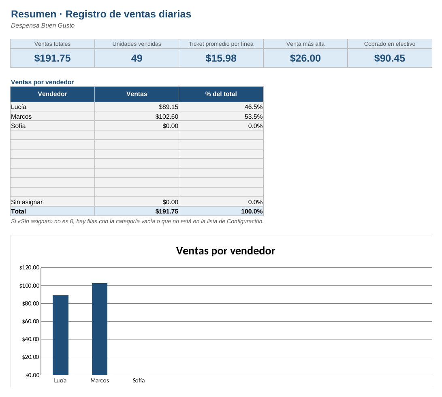Click the $15.98 average ticket value
The image size is (442, 397).
click(x=221, y=58)
